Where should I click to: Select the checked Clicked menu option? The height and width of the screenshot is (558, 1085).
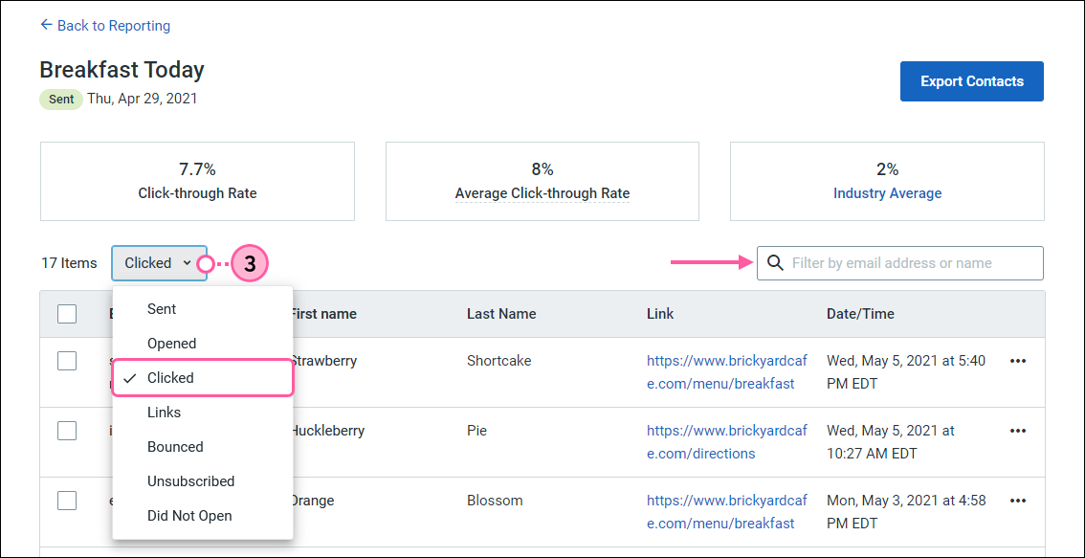pos(203,378)
